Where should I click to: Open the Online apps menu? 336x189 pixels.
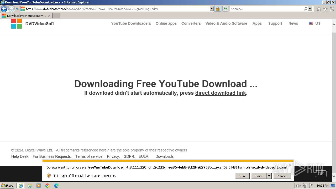(x=166, y=23)
